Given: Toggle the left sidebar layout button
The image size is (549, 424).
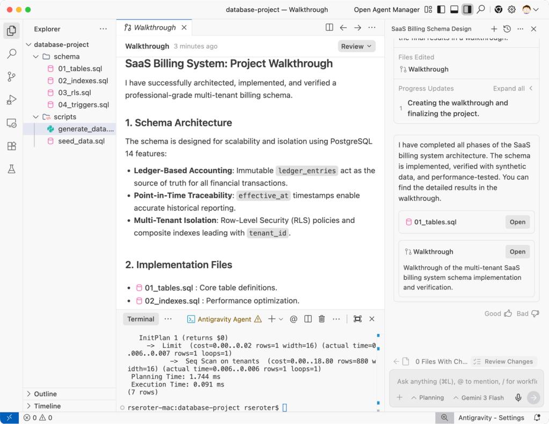Looking at the screenshot, I should click(441, 10).
